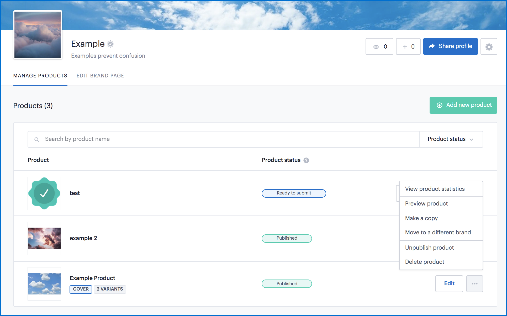
Task: Click the Published badge for example 2
Action: click(x=287, y=239)
